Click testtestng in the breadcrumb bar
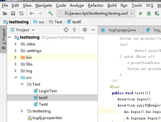The image size is (161, 122). coord(16,22)
